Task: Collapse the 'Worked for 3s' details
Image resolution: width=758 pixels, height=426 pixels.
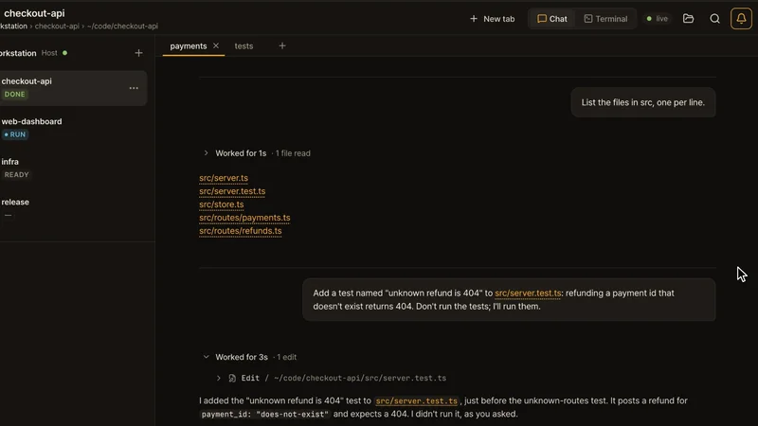Action: (206, 357)
